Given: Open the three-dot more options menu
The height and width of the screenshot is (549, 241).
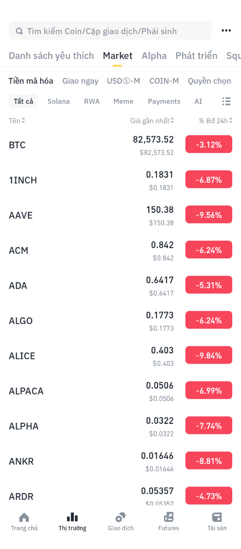Looking at the screenshot, I should point(226,31).
